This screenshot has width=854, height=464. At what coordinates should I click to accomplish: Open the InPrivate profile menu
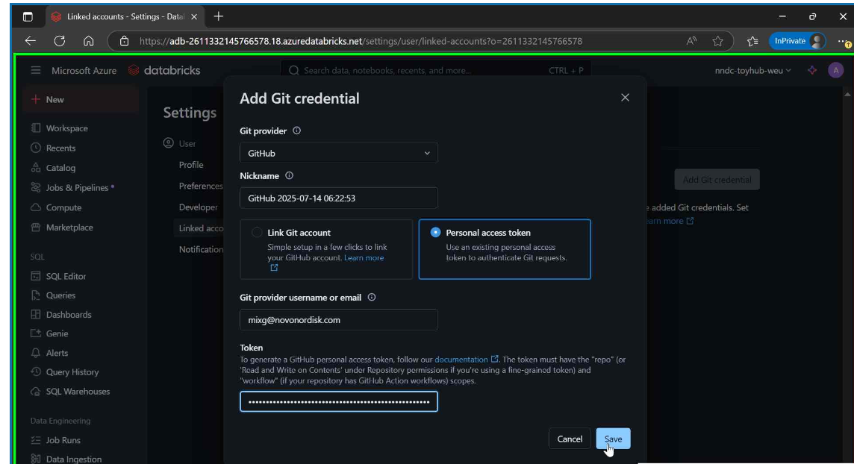click(x=797, y=41)
